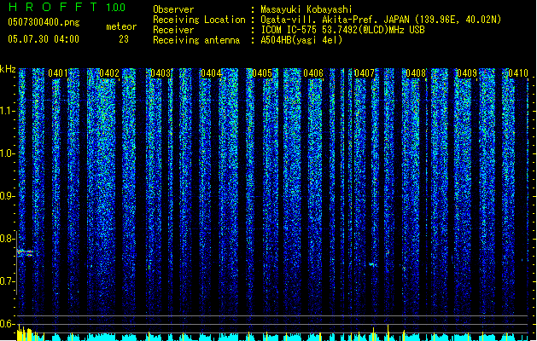
Task: Click the Receiving Location label
Action: (199, 20)
